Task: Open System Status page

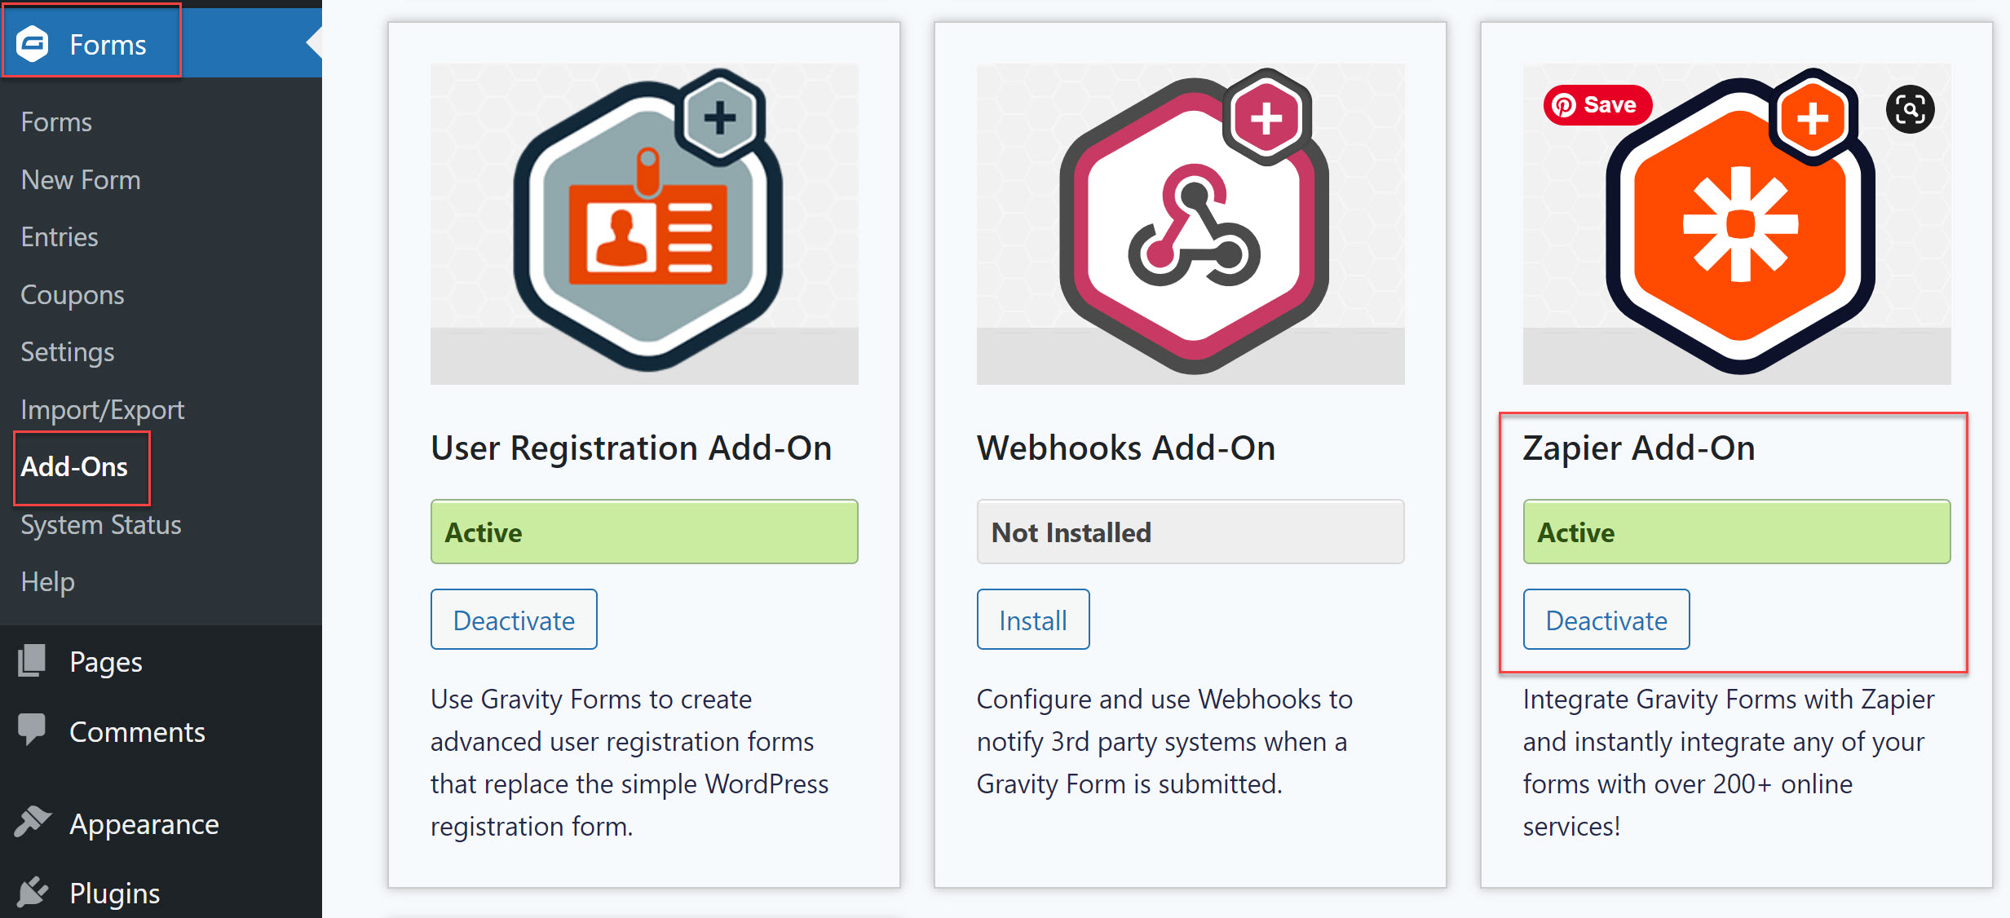Action: pos(101,525)
